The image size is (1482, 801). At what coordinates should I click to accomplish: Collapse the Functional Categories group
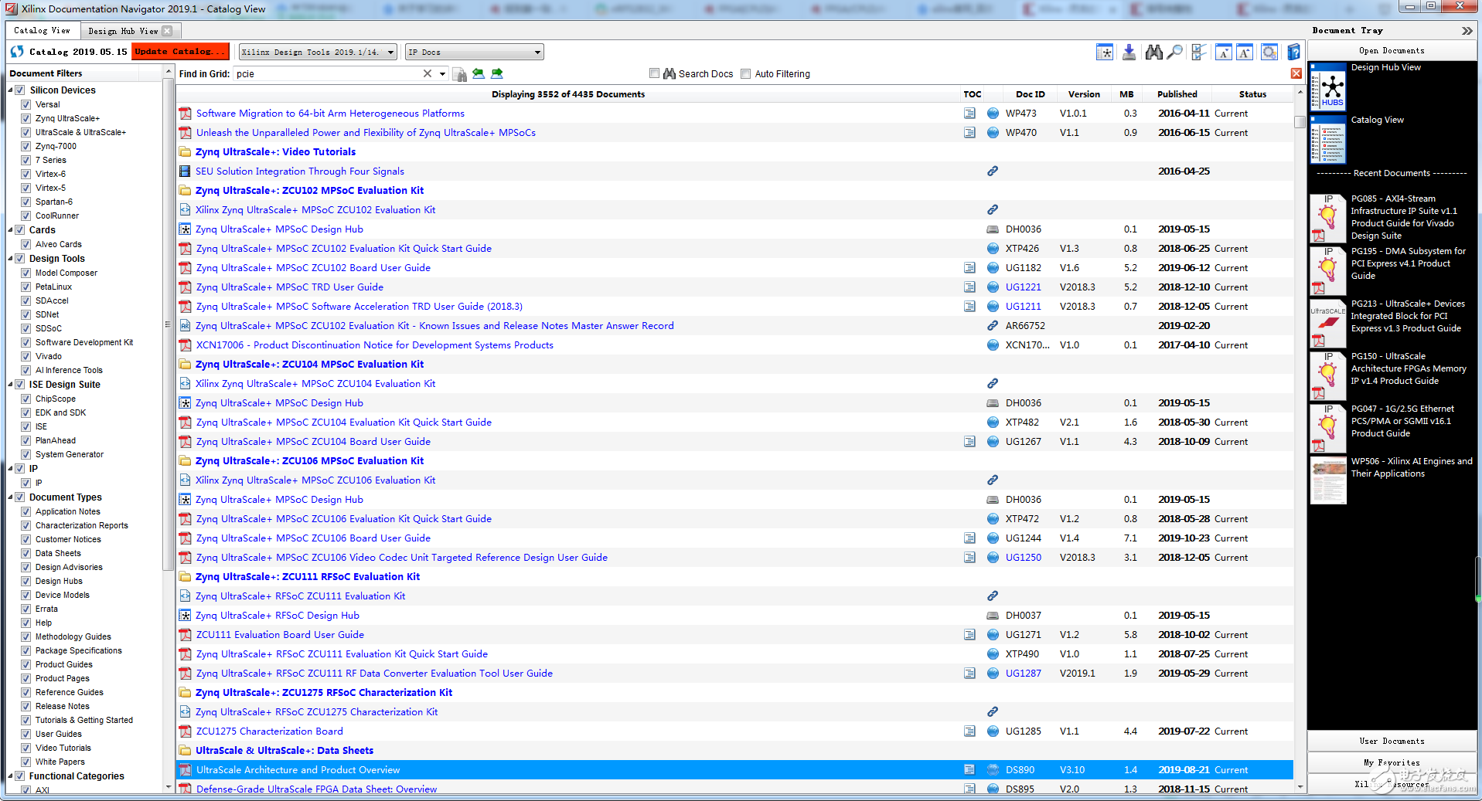[x=11, y=776]
